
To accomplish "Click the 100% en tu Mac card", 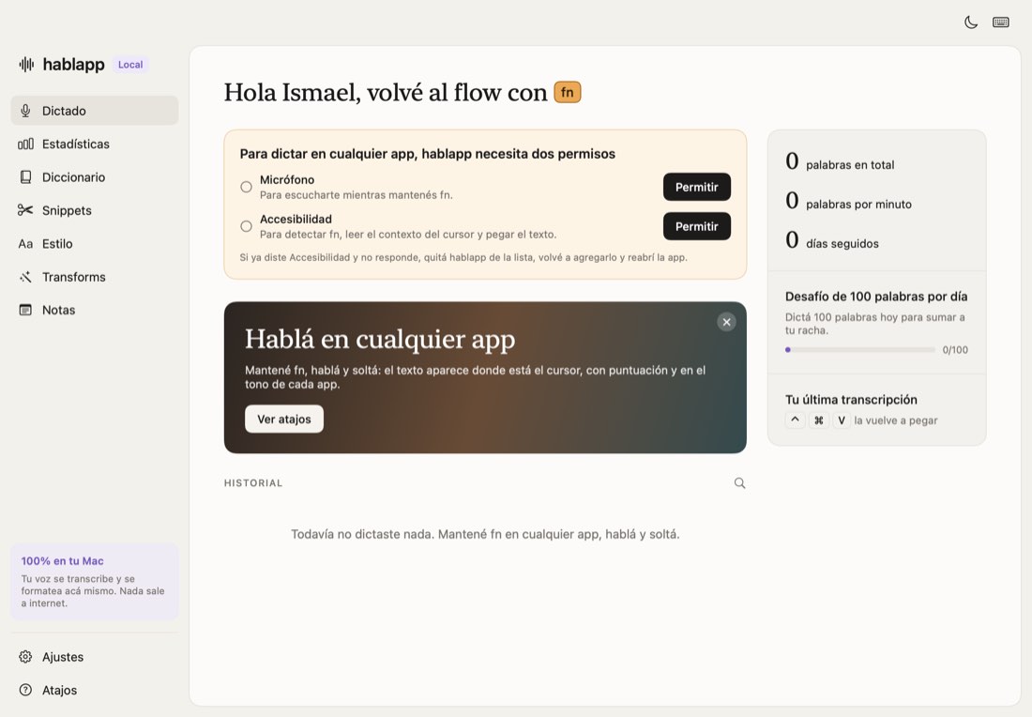I will coord(94,581).
